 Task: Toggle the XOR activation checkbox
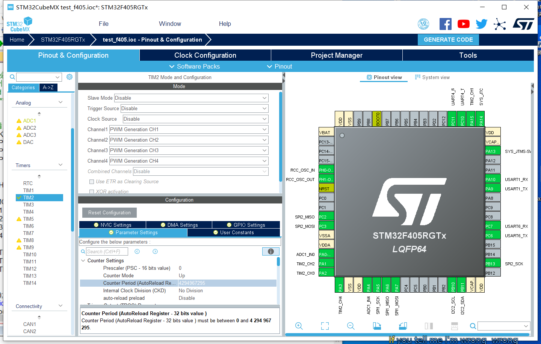click(91, 191)
